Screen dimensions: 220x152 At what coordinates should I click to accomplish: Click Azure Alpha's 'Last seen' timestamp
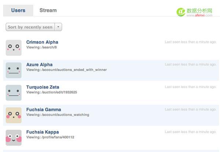point(190,65)
